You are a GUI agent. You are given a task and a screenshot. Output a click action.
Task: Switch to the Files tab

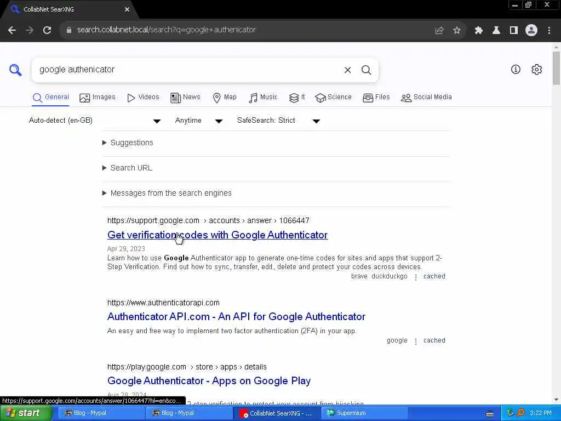tap(376, 98)
